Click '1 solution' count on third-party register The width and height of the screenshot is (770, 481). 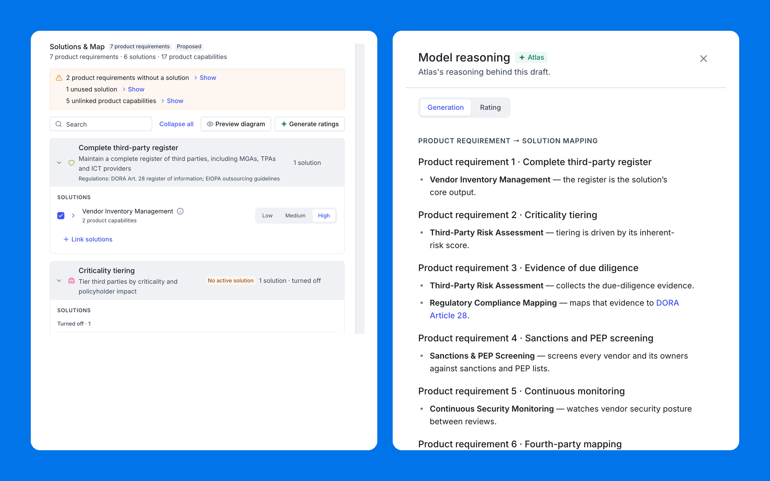pyautogui.click(x=307, y=163)
